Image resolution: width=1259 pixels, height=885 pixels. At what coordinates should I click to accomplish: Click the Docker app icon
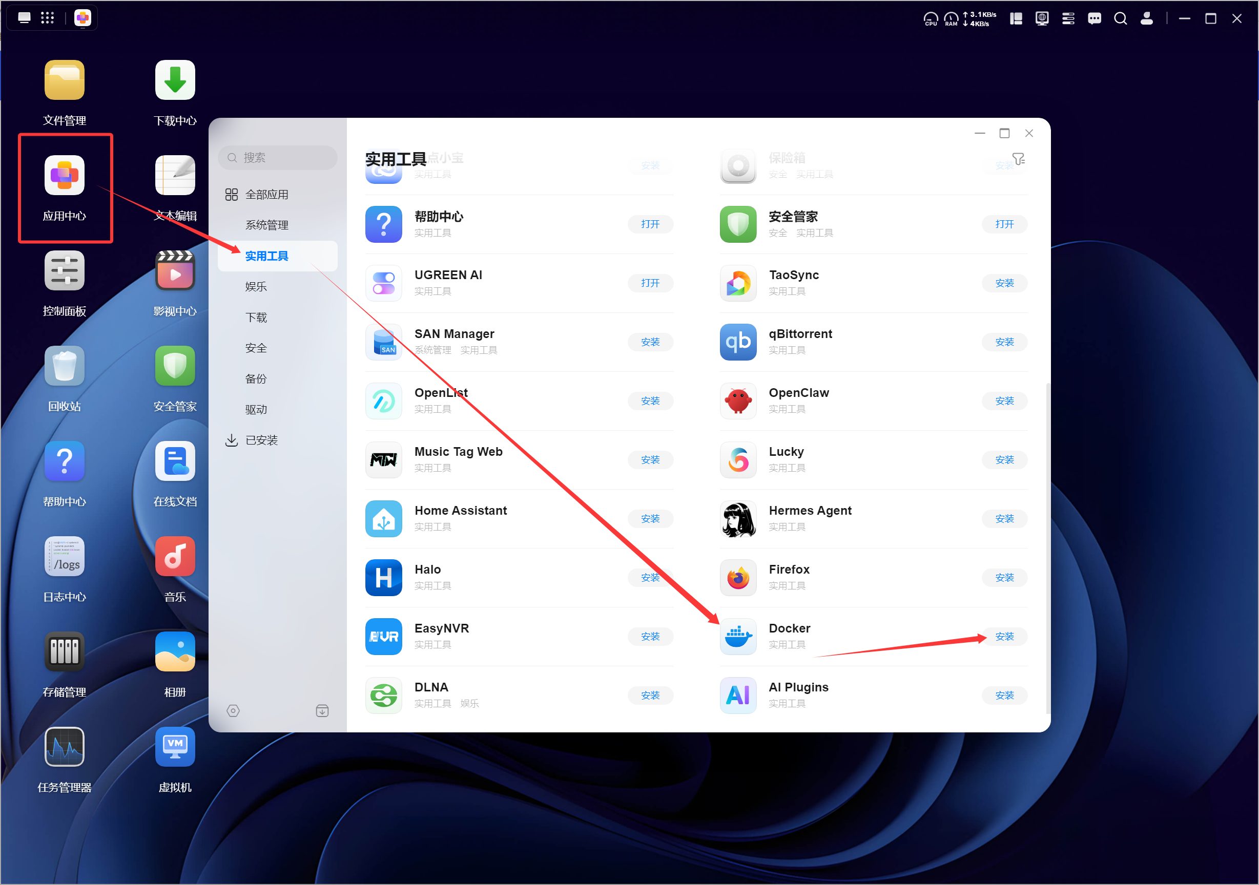(738, 637)
